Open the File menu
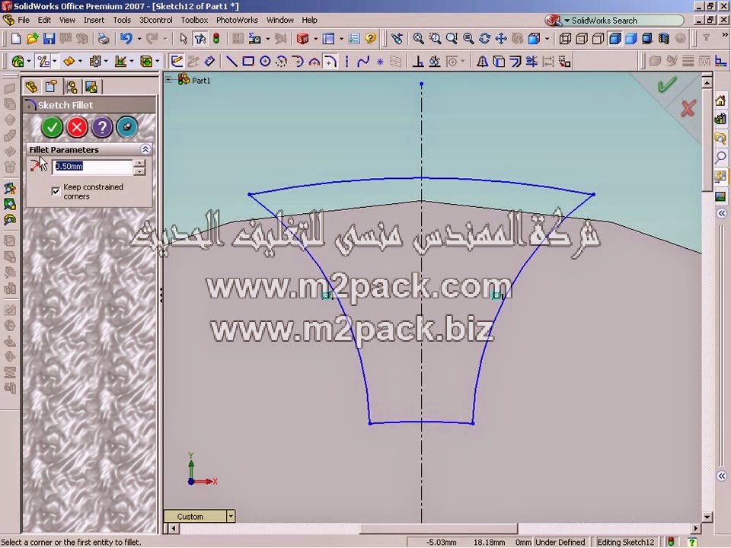 24,20
